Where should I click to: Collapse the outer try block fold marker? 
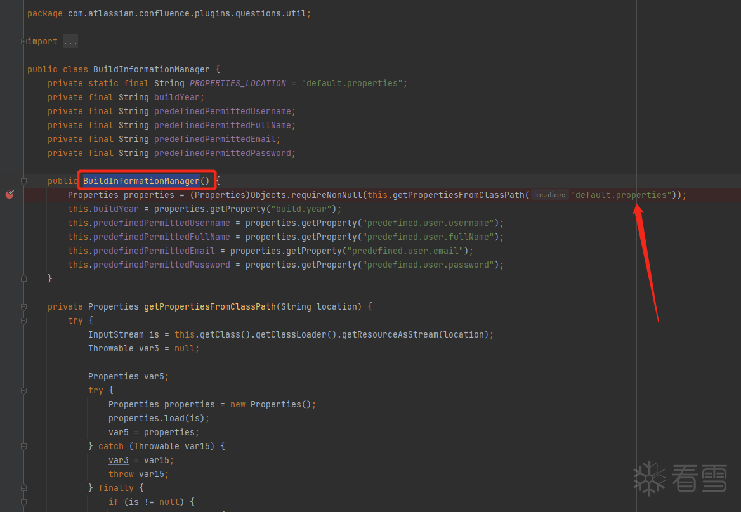pos(23,320)
